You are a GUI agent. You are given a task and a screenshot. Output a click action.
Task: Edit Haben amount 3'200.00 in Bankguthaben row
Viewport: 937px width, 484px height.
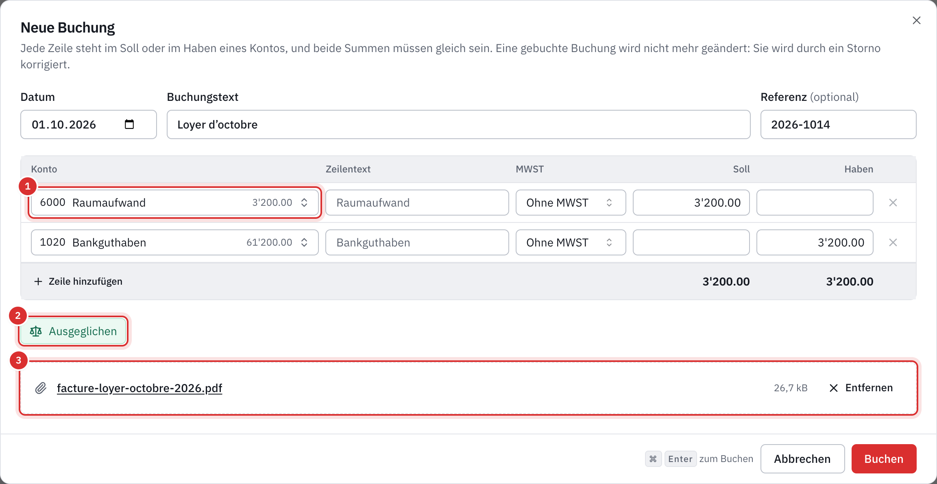click(815, 242)
